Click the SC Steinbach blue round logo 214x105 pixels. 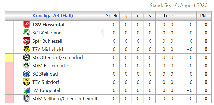(26, 74)
